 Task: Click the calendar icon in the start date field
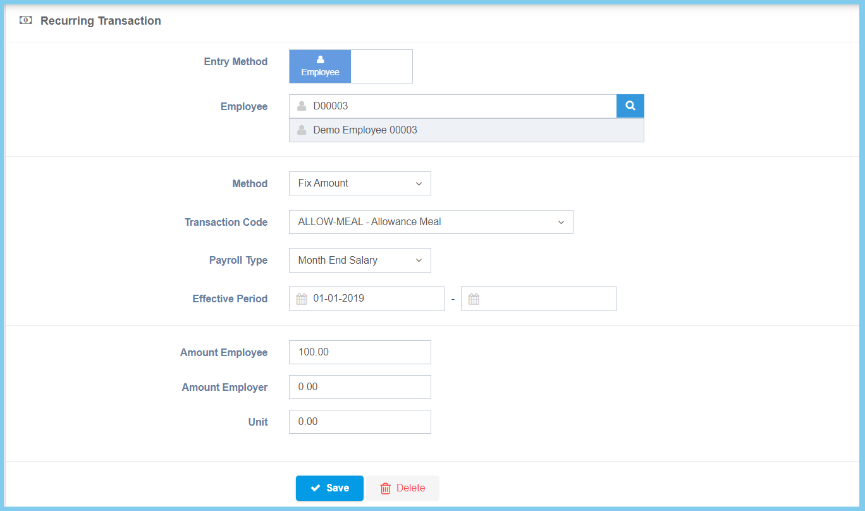pyautogui.click(x=302, y=299)
